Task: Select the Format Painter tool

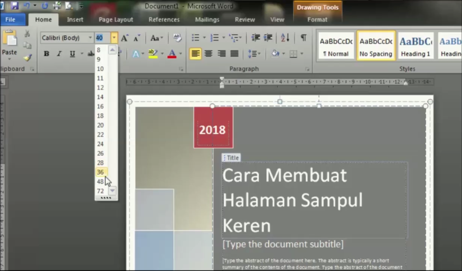Action: (x=28, y=58)
